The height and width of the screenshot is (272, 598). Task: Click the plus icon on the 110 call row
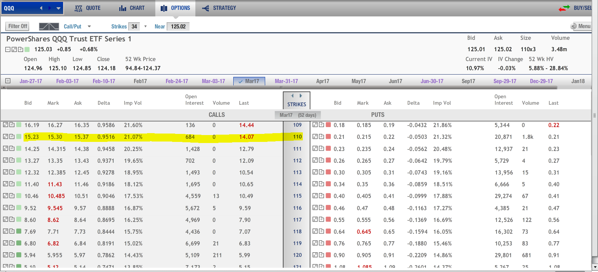[x=12, y=137]
